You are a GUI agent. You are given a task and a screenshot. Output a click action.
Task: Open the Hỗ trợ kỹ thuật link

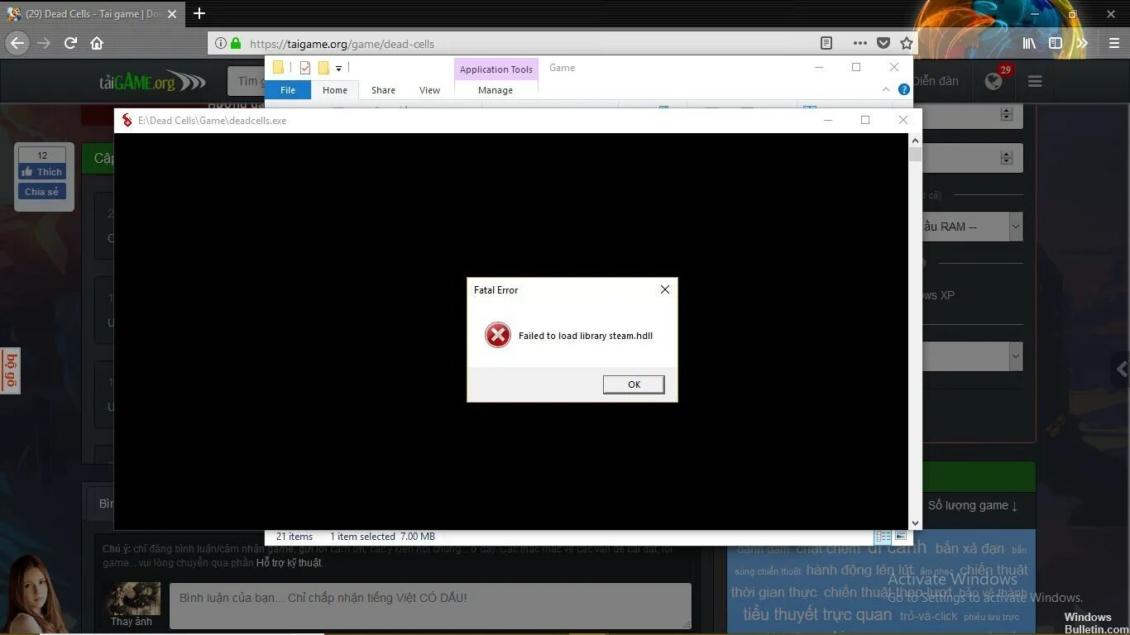point(289,563)
